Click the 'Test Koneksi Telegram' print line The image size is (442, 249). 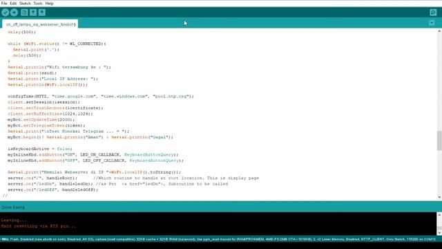coord(68,131)
